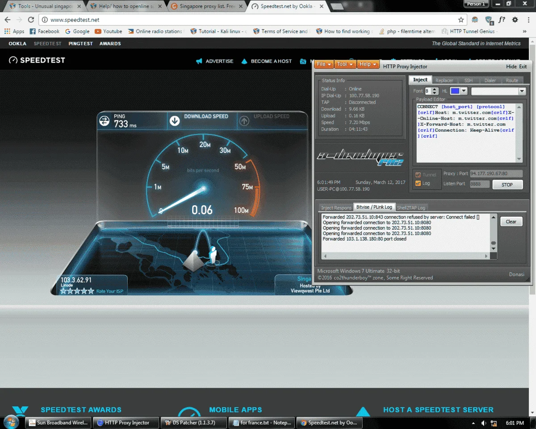Open DS Patcher taskbar item
536x429 pixels.
[193, 422]
